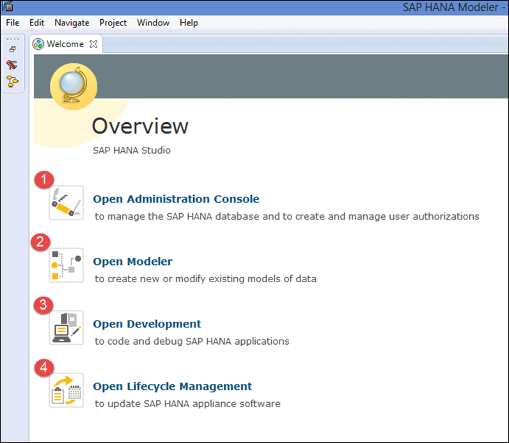The width and height of the screenshot is (509, 443).
Task: Click the Lifecycle Management clipboard-calendar icon
Action: tap(67, 390)
